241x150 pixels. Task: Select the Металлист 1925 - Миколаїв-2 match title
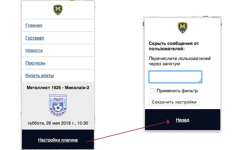[58, 88]
